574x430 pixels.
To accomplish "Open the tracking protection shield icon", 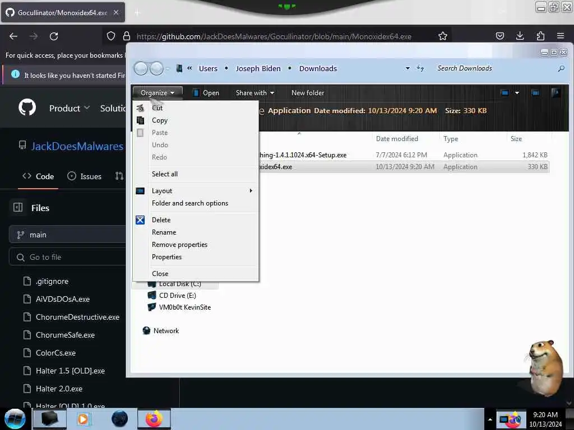I will point(111,36).
